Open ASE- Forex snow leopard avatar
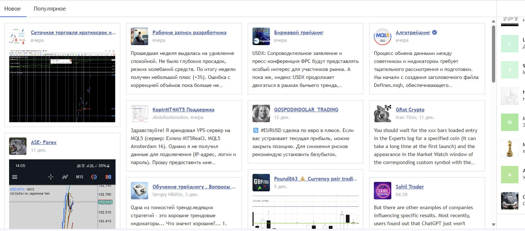The image size is (525, 231). 18,146
